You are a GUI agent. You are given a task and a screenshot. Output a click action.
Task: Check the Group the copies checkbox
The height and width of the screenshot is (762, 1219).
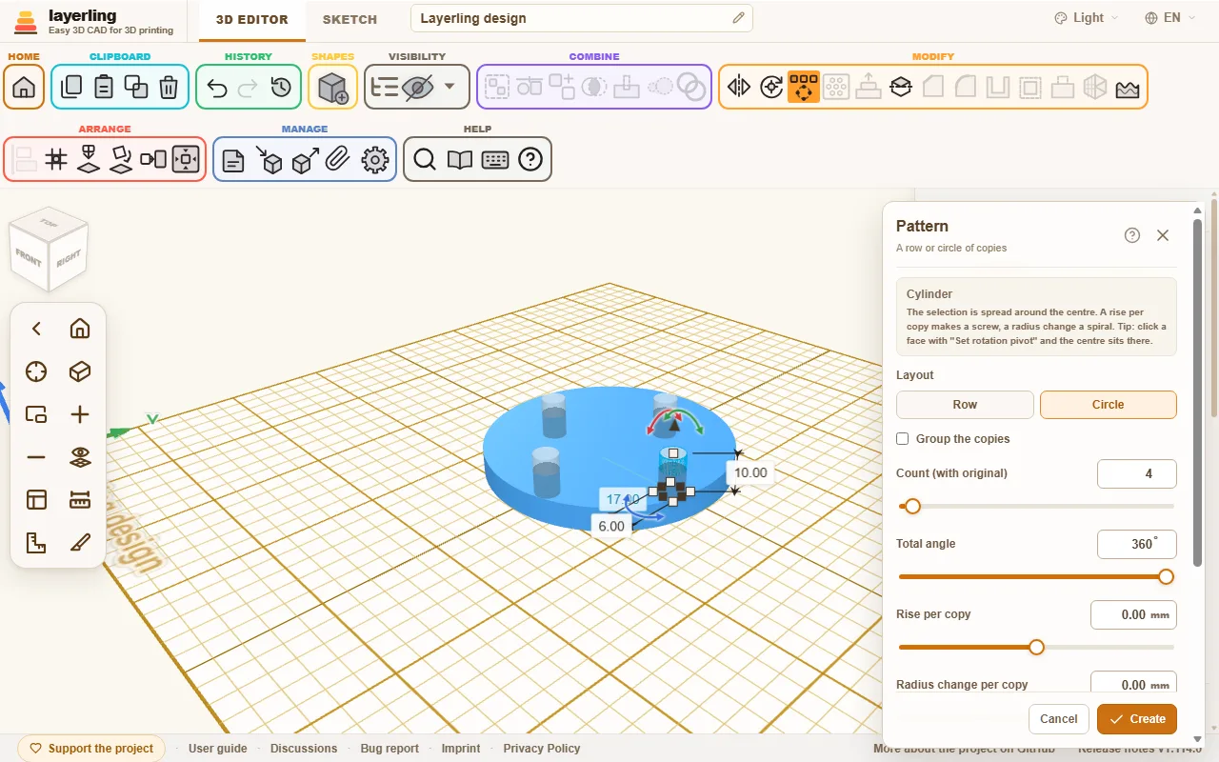click(x=903, y=439)
